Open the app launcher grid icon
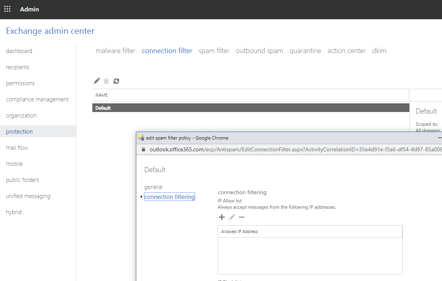This screenshot has height=281, width=442. pos(7,9)
